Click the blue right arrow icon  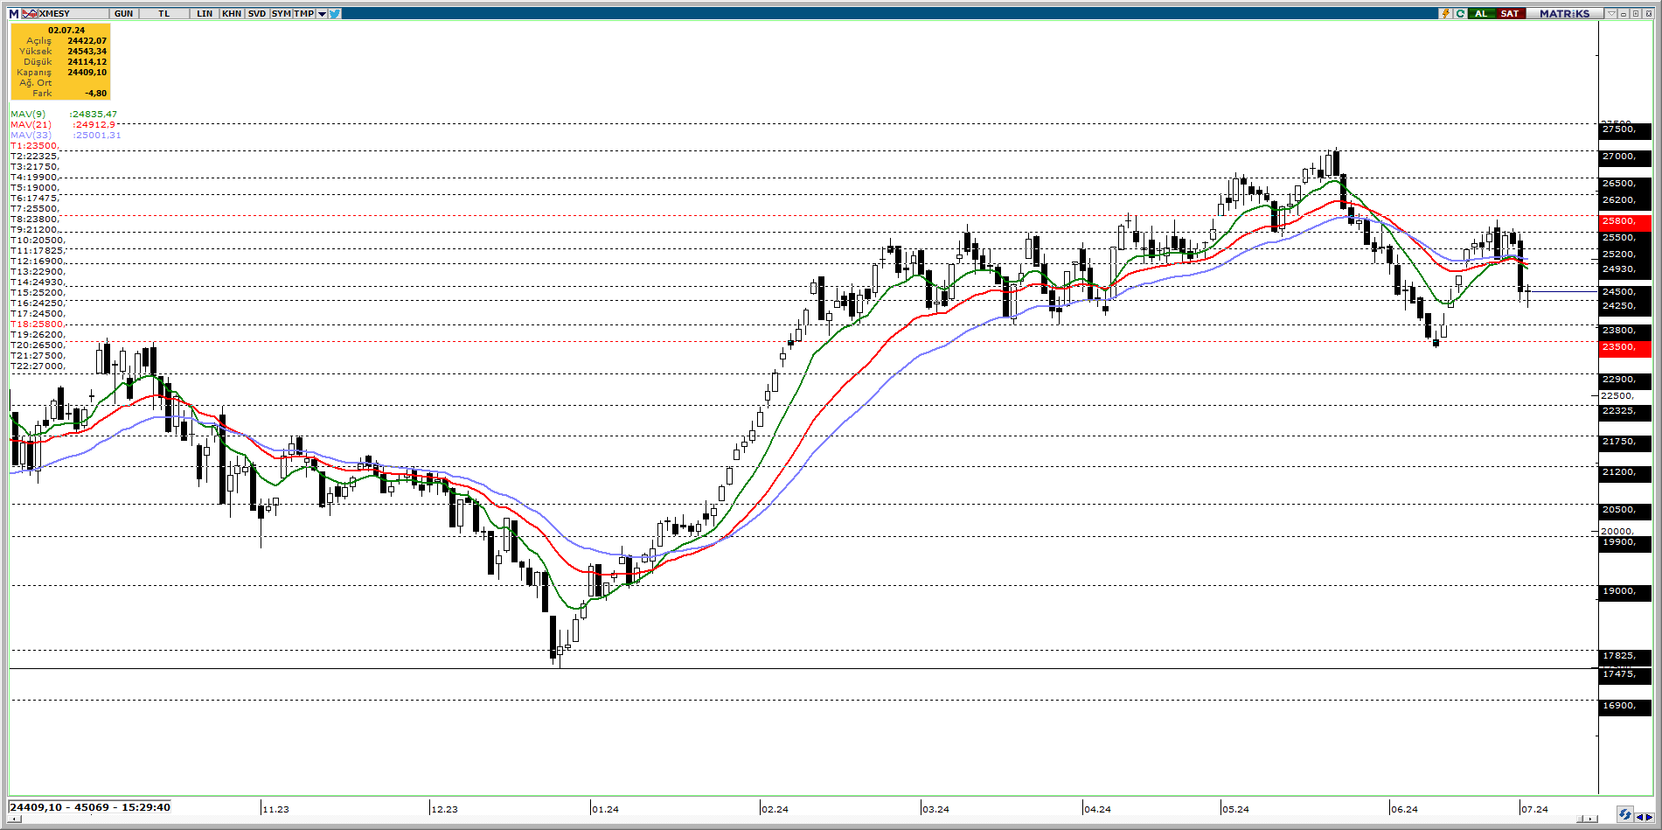[x=1650, y=817]
